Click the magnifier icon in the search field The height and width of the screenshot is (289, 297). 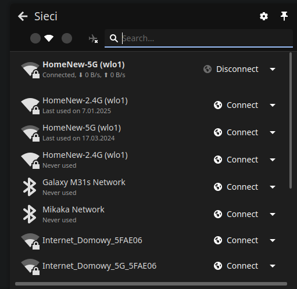114,38
